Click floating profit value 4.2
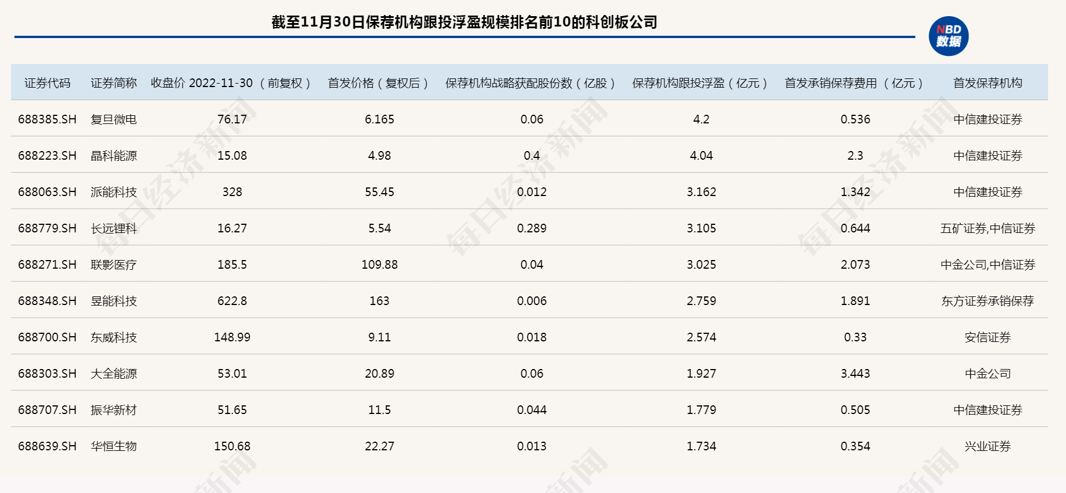The image size is (1066, 493). tap(701, 119)
